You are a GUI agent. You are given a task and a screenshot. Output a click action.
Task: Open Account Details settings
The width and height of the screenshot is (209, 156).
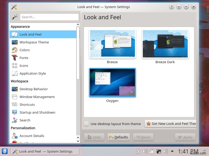click(32, 136)
